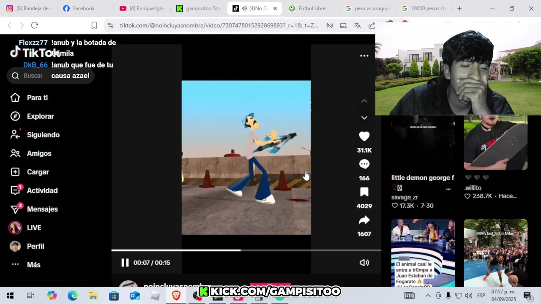Bookmark this page in the browser
Screen dimensions: 541x304
tap(94, 25)
